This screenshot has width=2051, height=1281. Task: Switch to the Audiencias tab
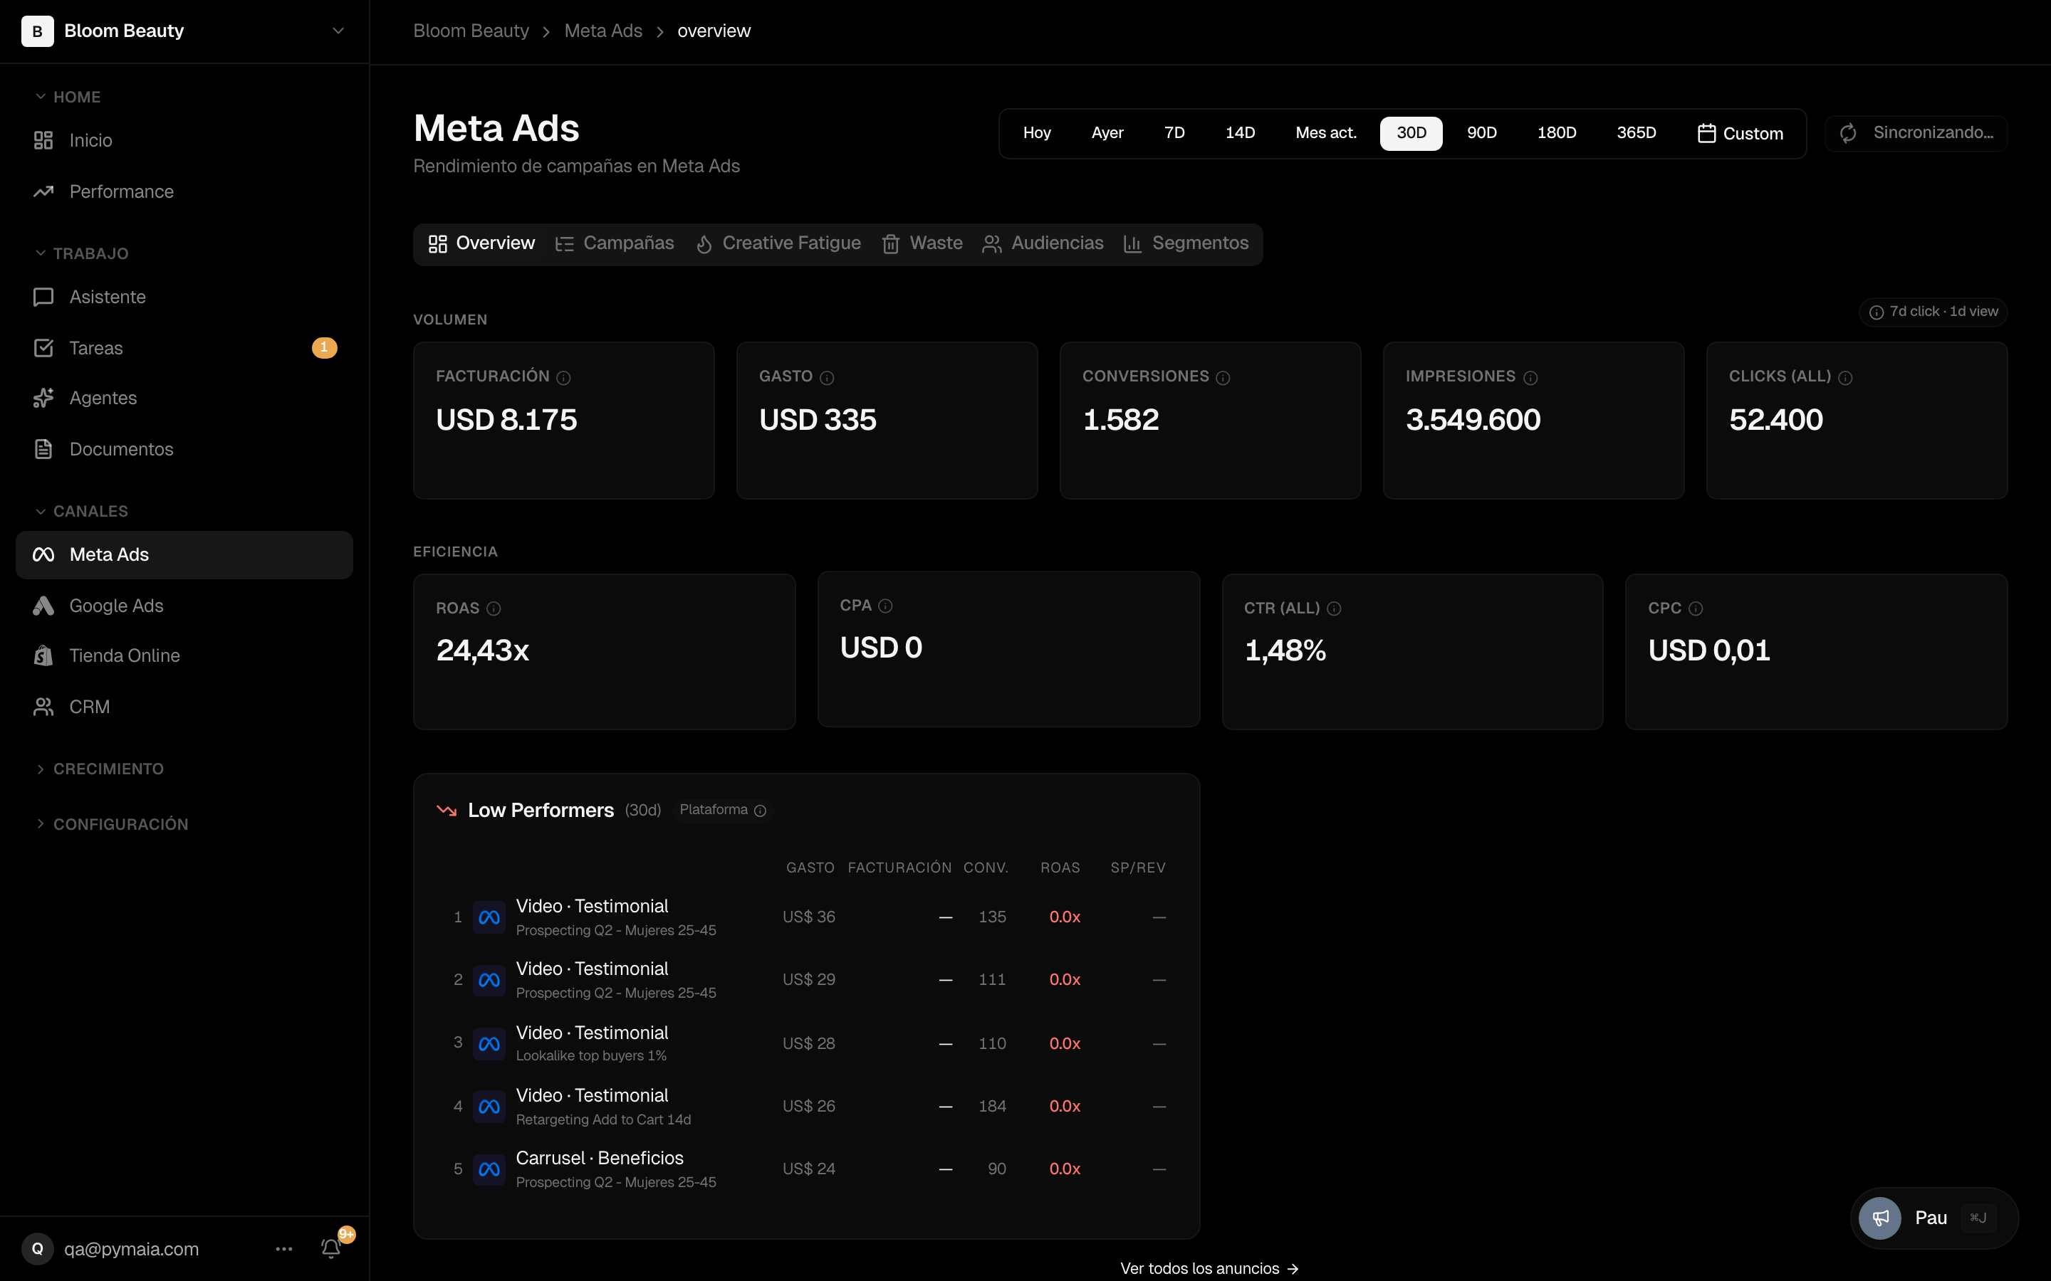pyautogui.click(x=1043, y=244)
